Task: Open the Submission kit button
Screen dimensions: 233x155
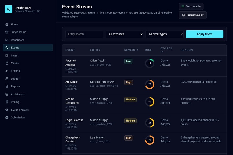Action: pos(193,15)
